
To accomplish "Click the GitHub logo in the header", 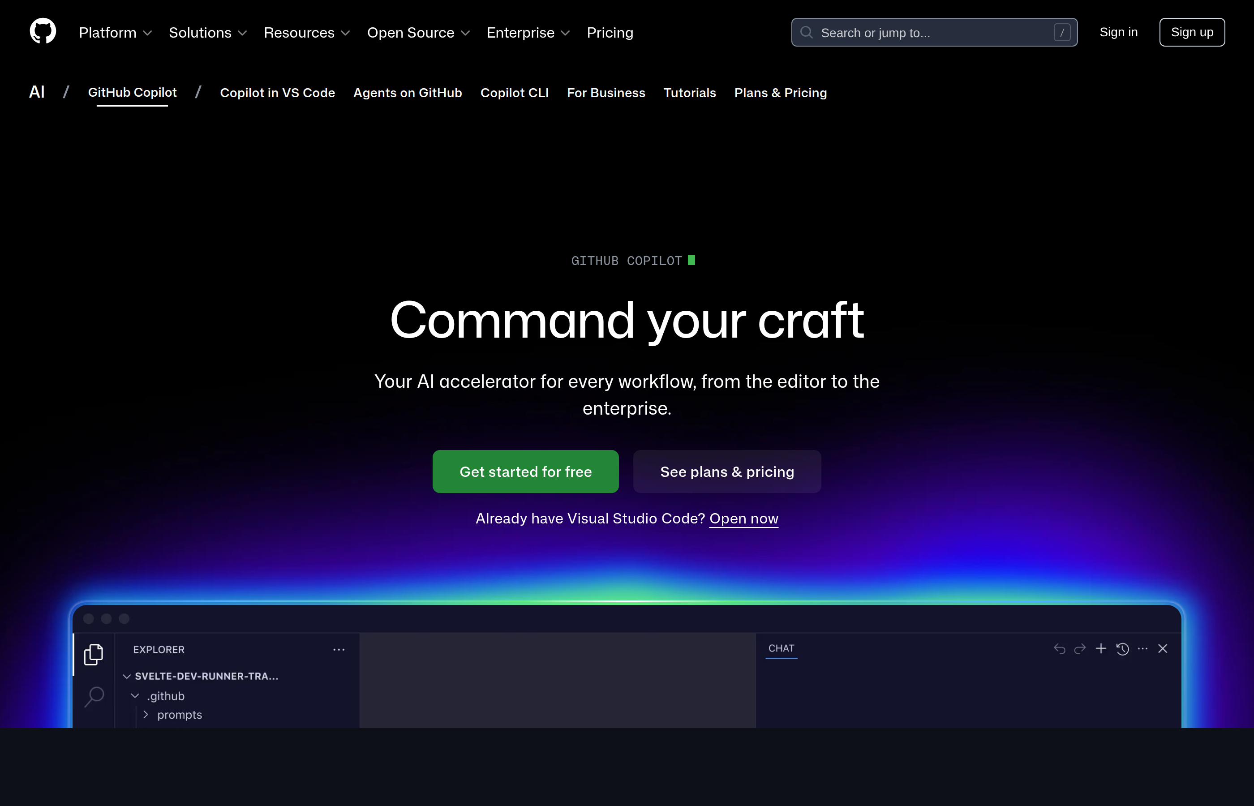I will [x=43, y=31].
